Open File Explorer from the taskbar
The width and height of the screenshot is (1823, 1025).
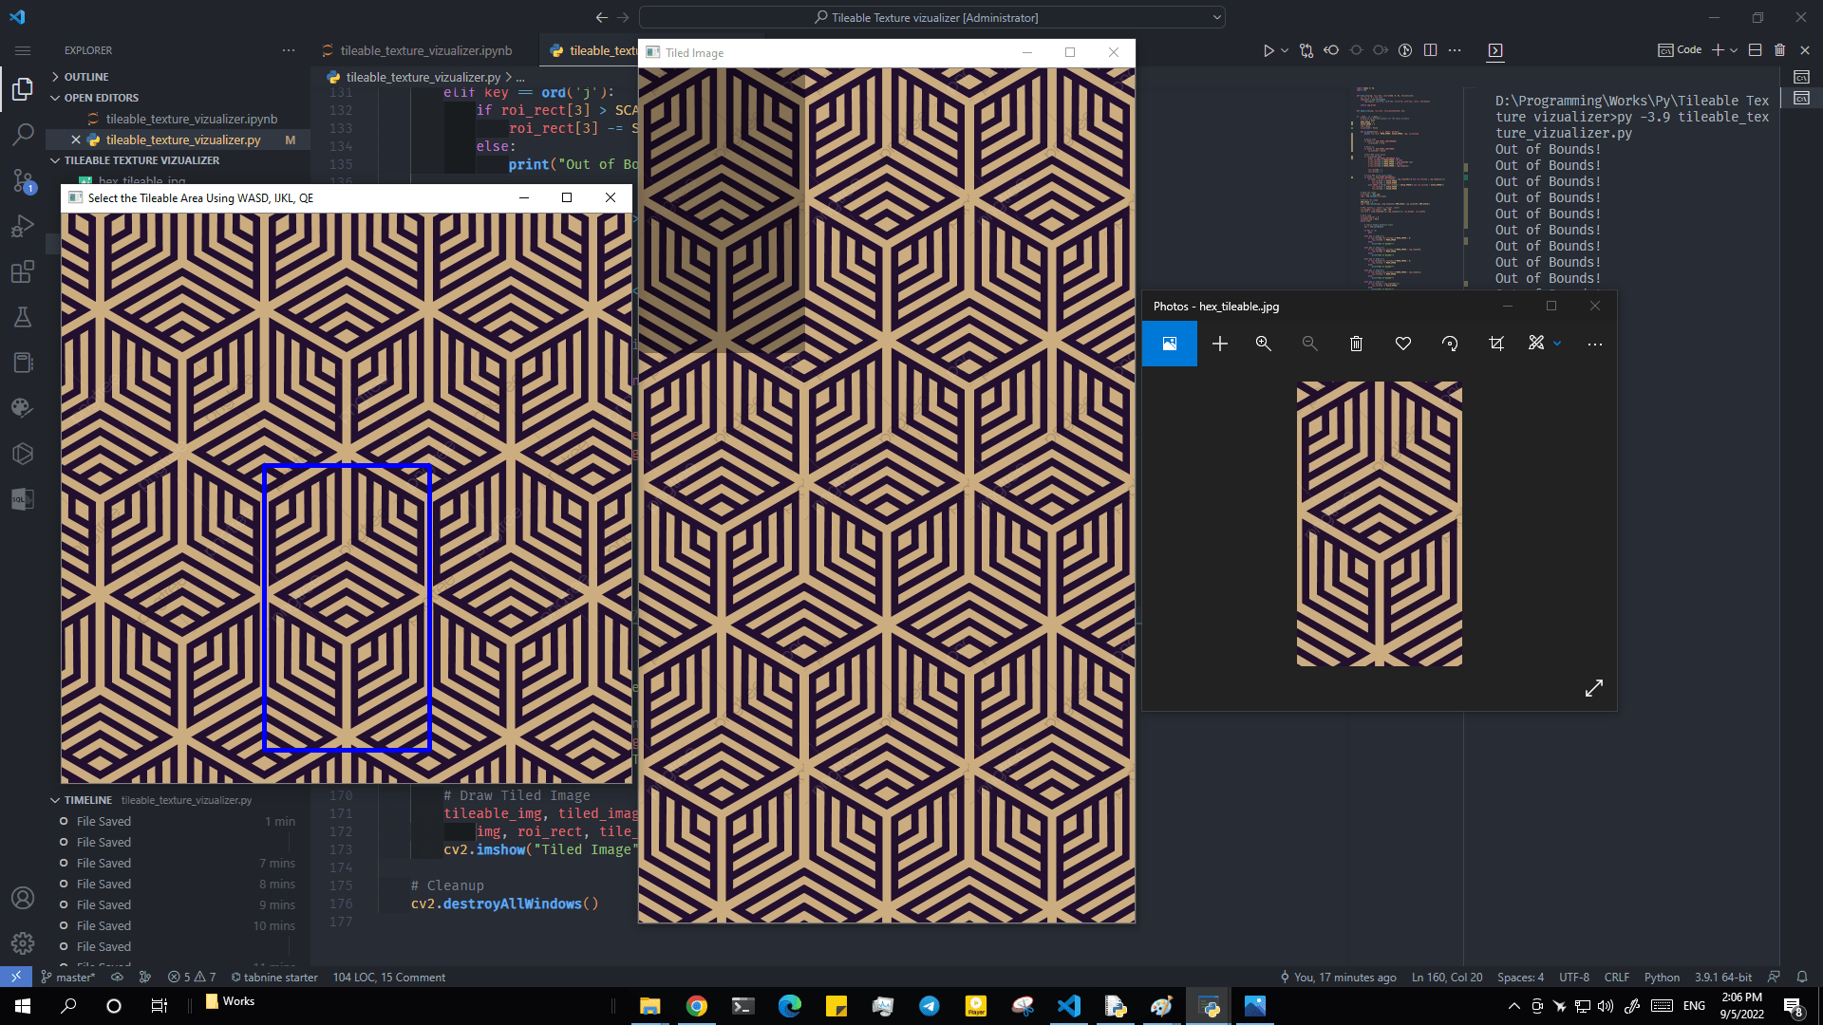coord(649,1006)
